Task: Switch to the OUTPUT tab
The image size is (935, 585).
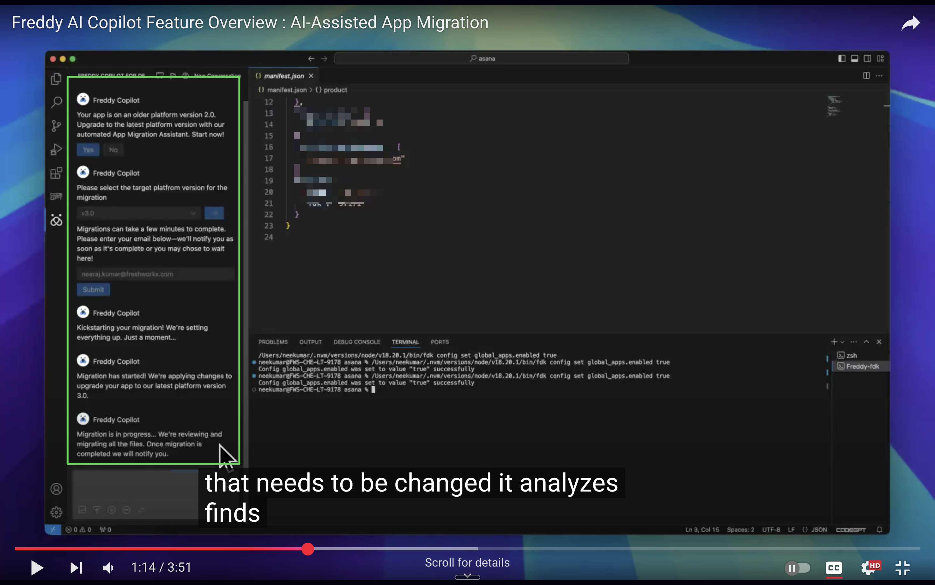Action: [x=310, y=342]
